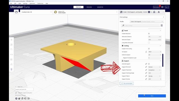The width and height of the screenshot is (179, 101).
Task: Open Support Placement dropdown showing Everywhere
Action: 155,70
